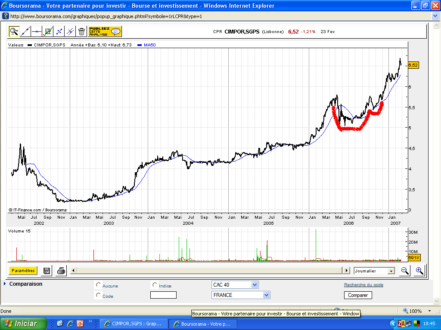
Task: Open the Recherche du code link
Action: coord(363,285)
